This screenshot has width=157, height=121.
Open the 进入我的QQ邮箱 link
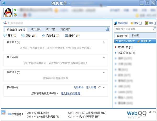coord(70,93)
